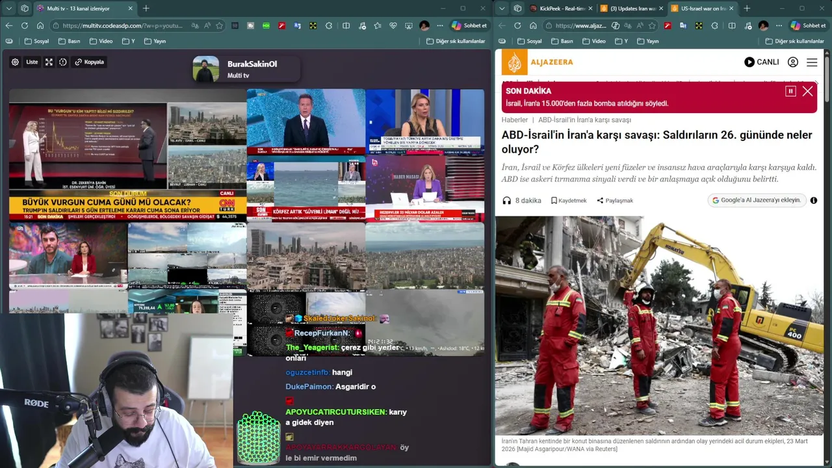Click the Liste button in Multi tv
832x468 pixels.
tap(32, 62)
